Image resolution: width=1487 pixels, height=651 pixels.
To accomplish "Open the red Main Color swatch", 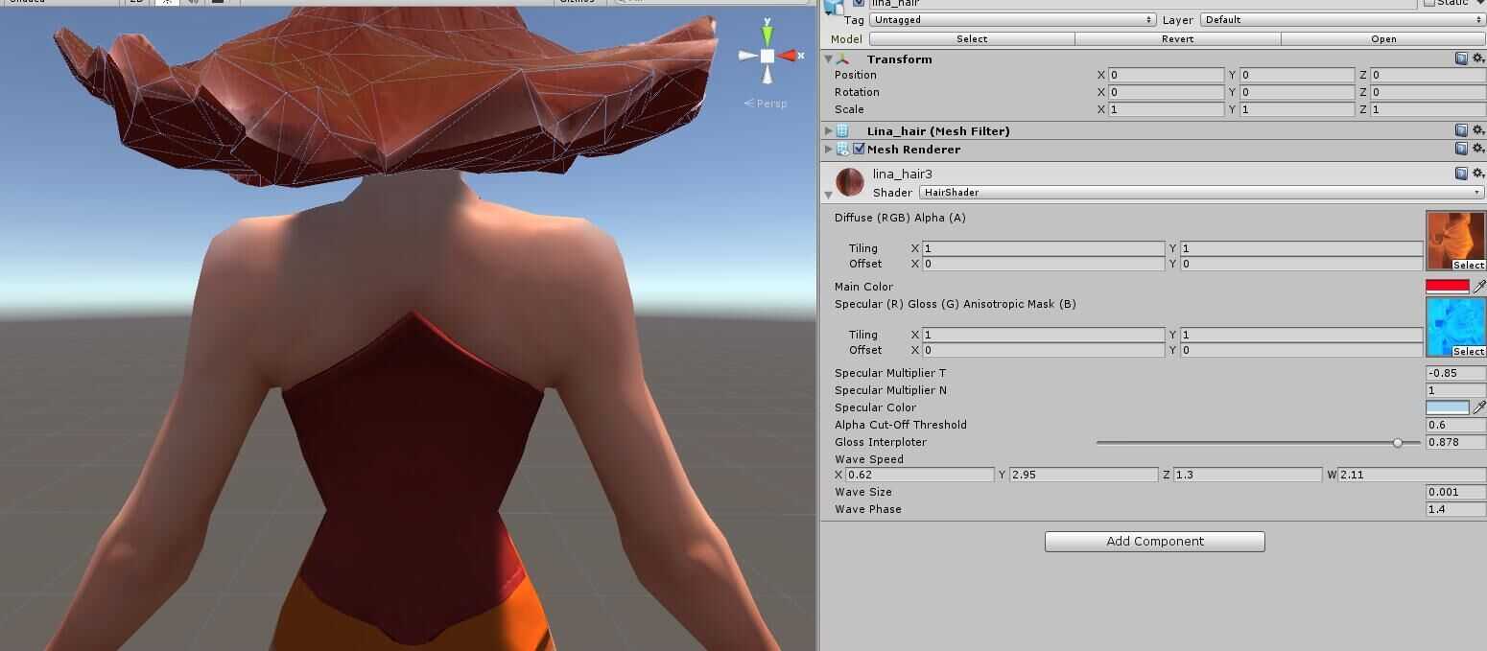I will click(1448, 286).
